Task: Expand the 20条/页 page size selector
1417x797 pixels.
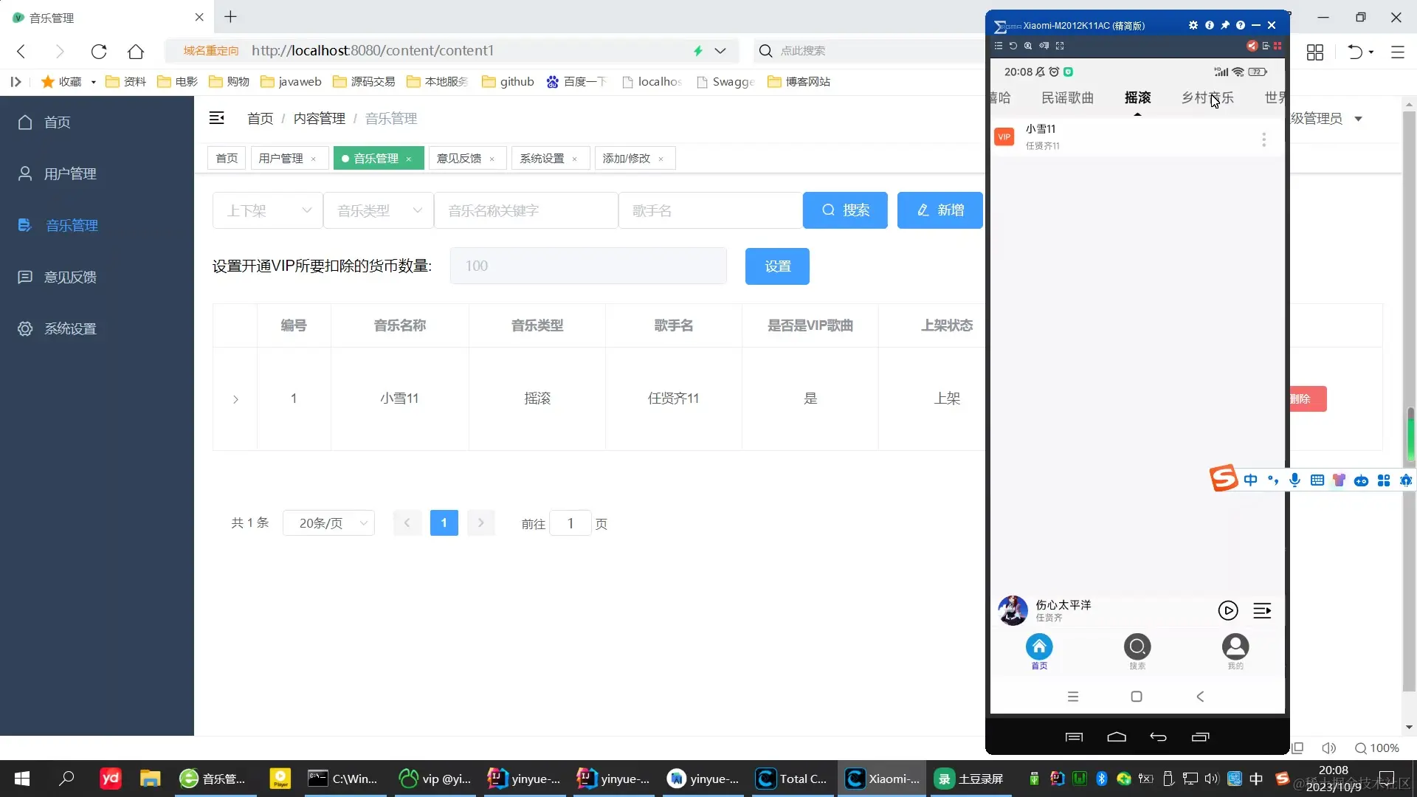Action: [x=328, y=523]
